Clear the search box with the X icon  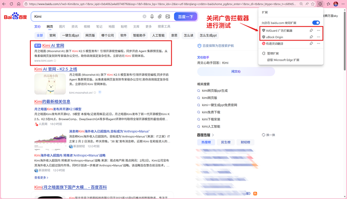[144, 16]
